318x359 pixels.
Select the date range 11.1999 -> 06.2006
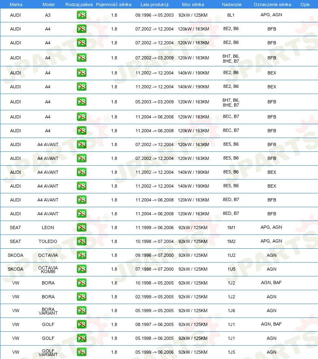click(x=155, y=228)
